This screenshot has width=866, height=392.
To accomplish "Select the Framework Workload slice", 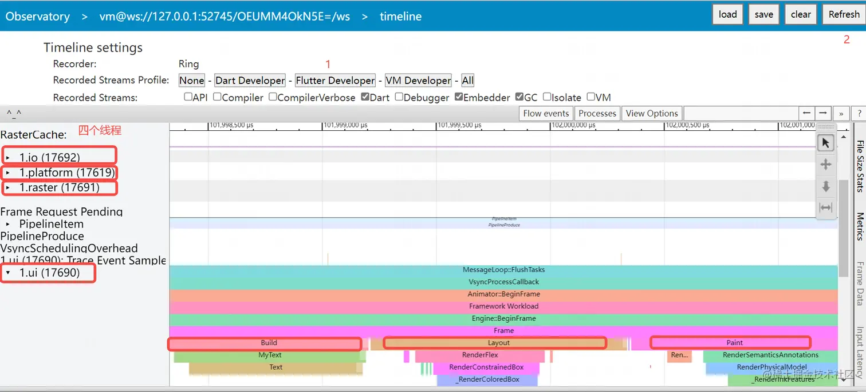I will pos(504,306).
